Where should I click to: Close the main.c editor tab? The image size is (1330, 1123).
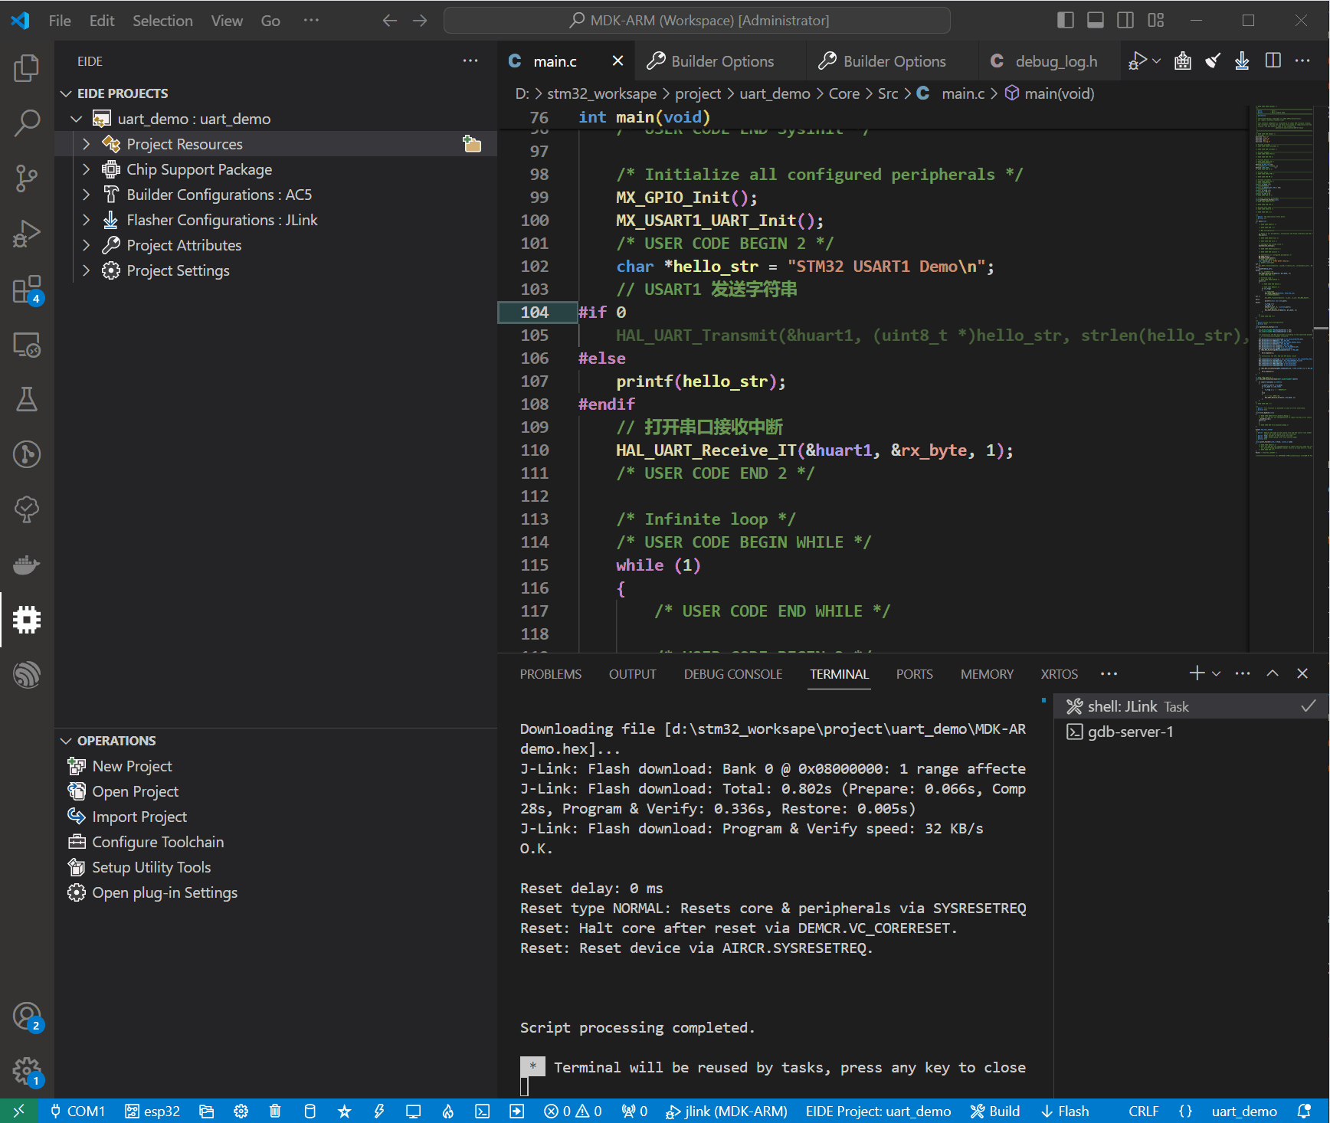(618, 61)
